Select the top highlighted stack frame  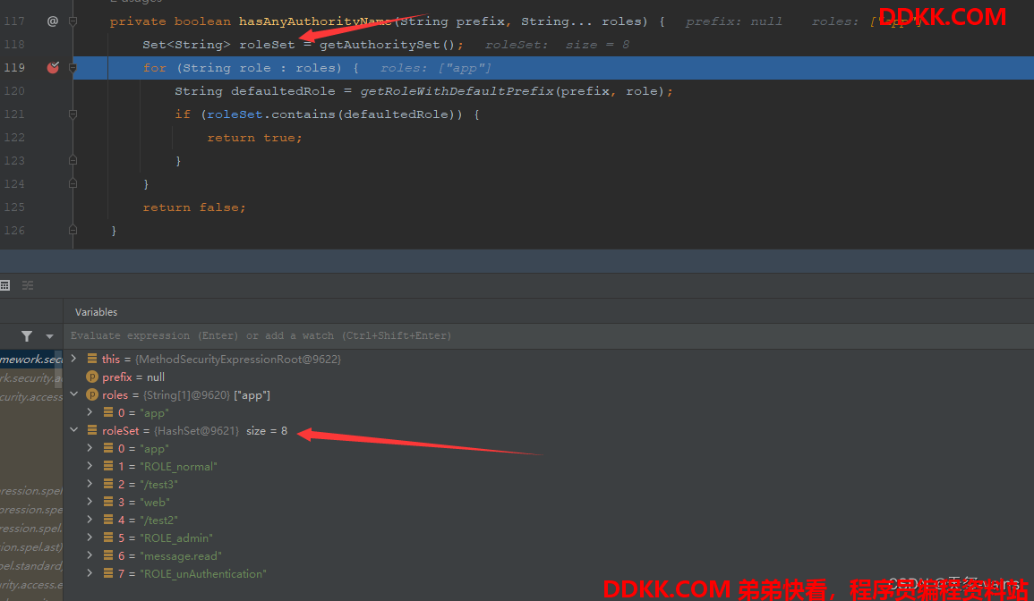coord(31,360)
